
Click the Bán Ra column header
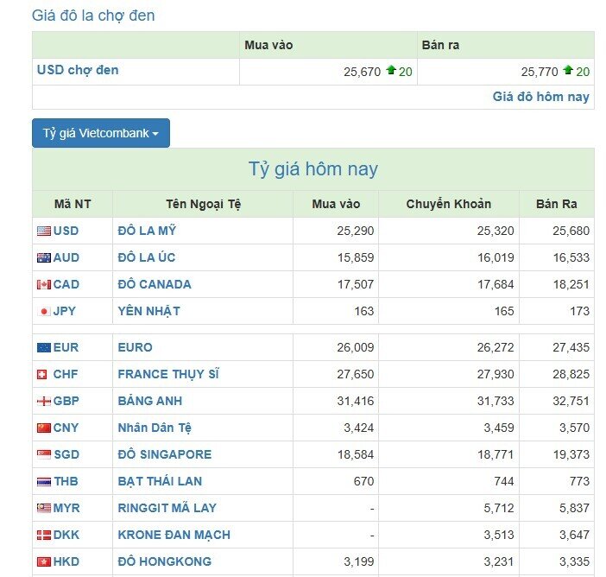point(557,204)
